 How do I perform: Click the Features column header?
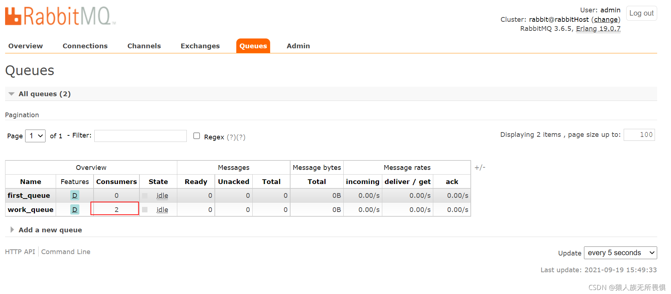(75, 181)
